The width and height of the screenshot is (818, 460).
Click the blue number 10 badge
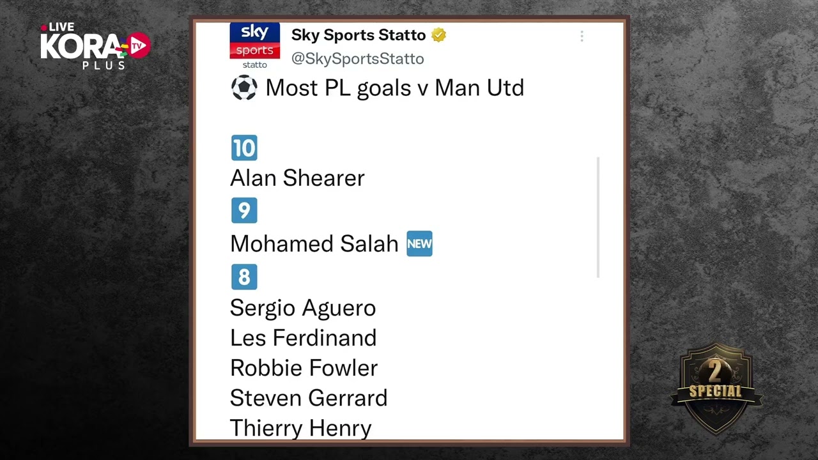pyautogui.click(x=244, y=148)
